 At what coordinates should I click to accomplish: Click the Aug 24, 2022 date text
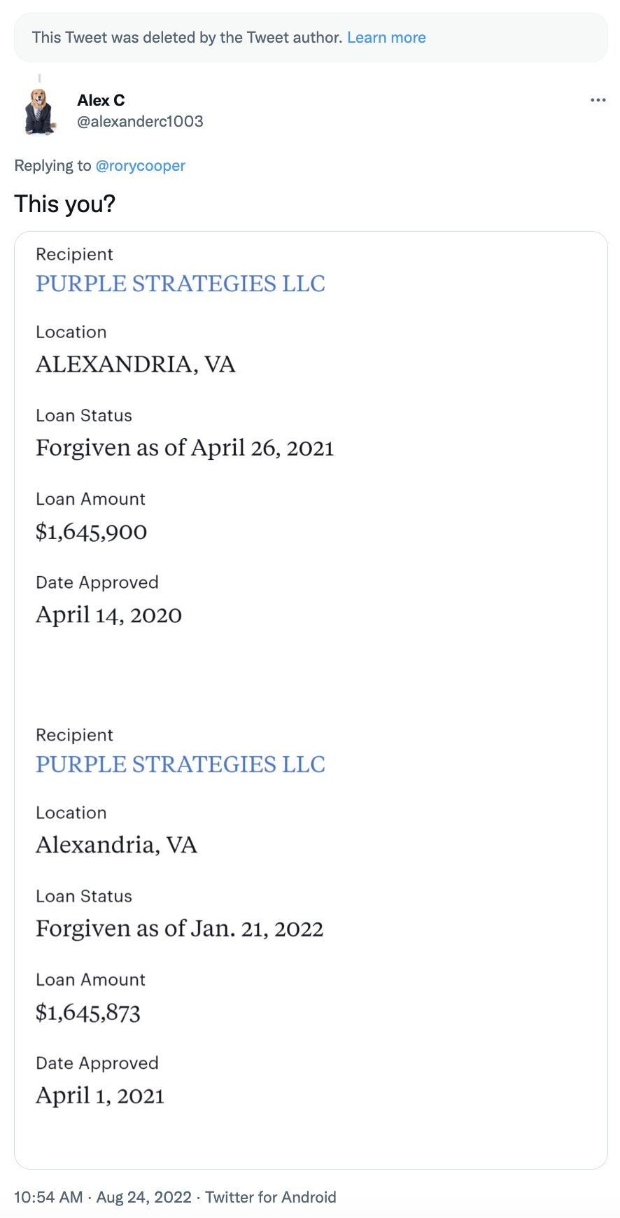click(x=143, y=1197)
